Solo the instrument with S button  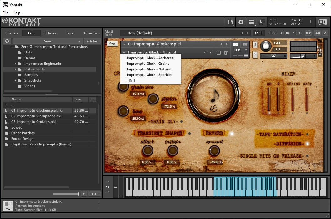(x=255, y=45)
